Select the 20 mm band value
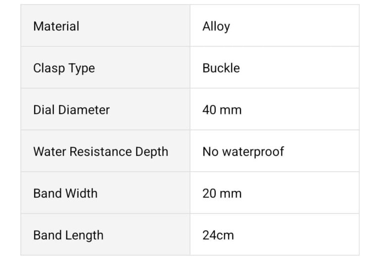380x257 pixels. click(x=222, y=193)
